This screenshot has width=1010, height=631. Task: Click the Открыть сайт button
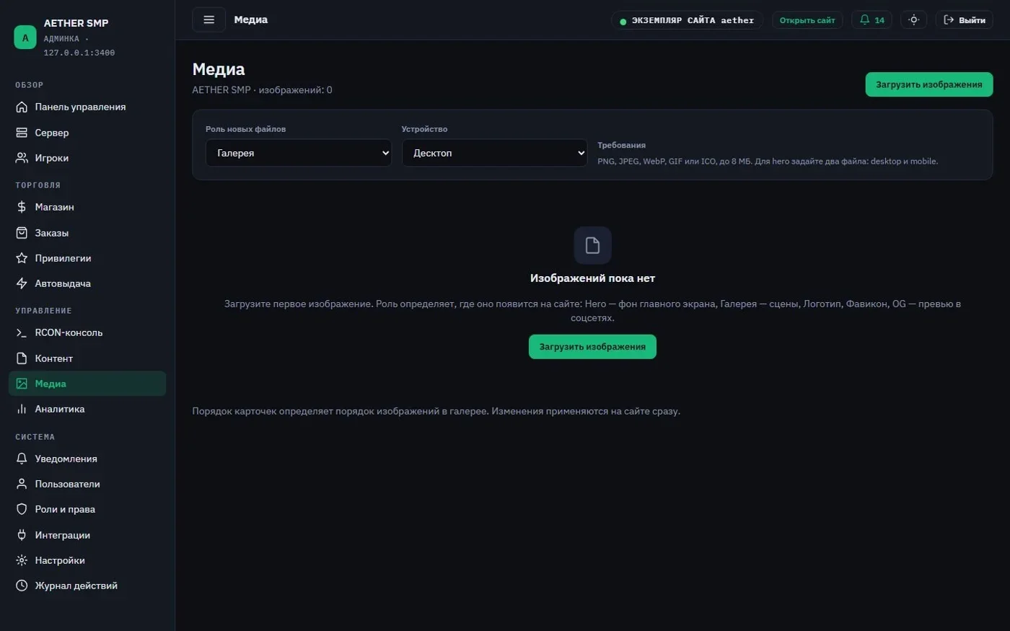[807, 20]
